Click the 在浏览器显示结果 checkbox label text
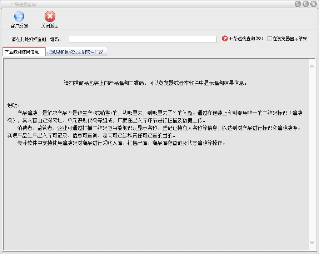Viewport: 319px width, 254px height. 290,39
